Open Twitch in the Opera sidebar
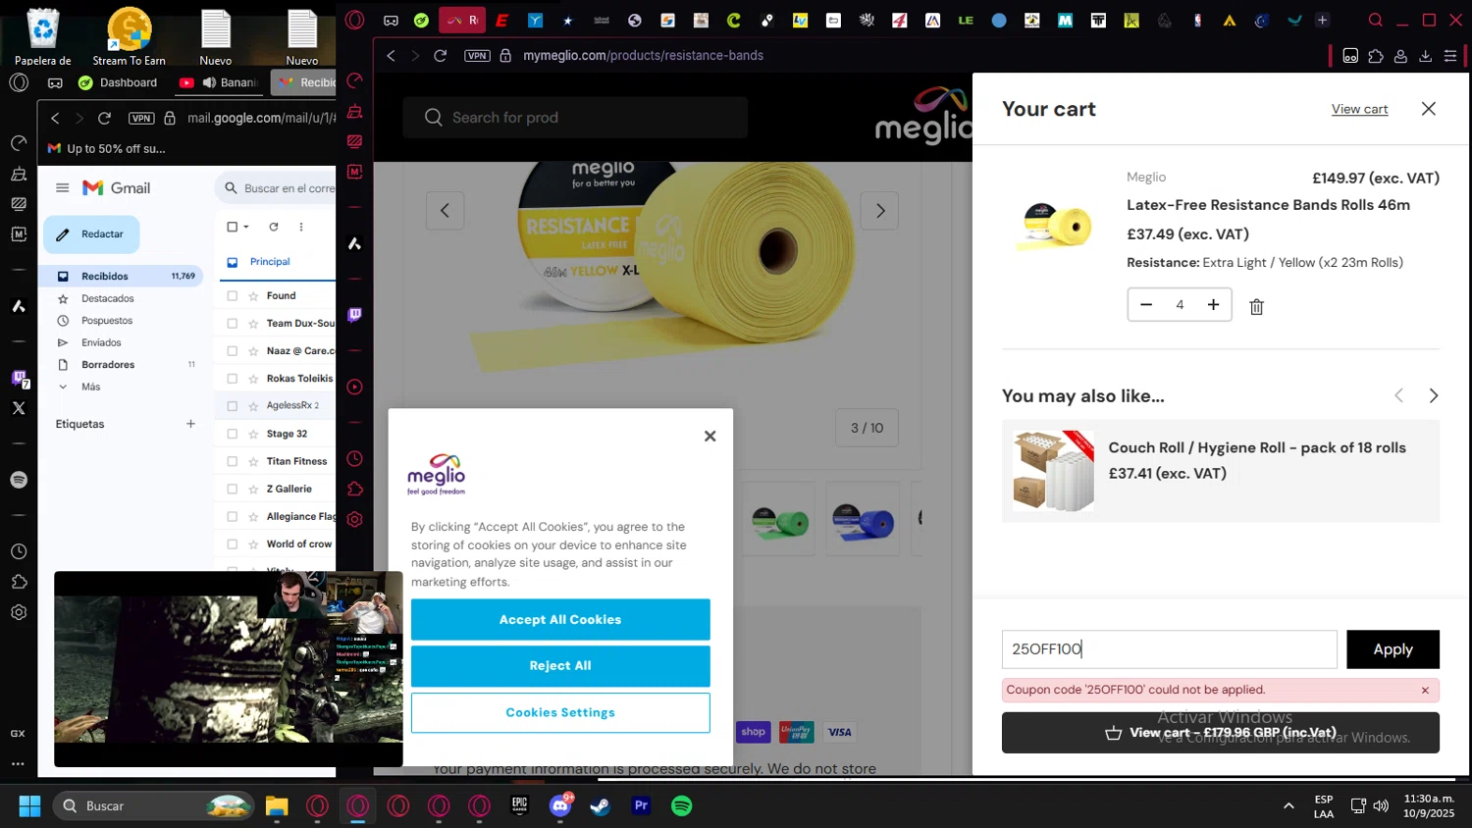 (354, 315)
